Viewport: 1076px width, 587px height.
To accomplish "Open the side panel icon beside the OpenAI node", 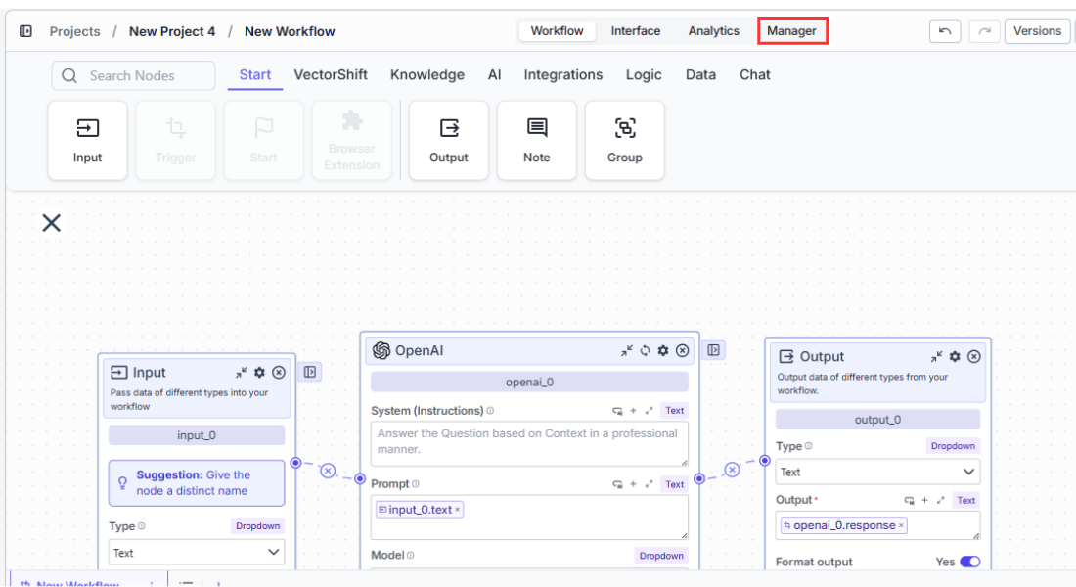I will point(713,349).
